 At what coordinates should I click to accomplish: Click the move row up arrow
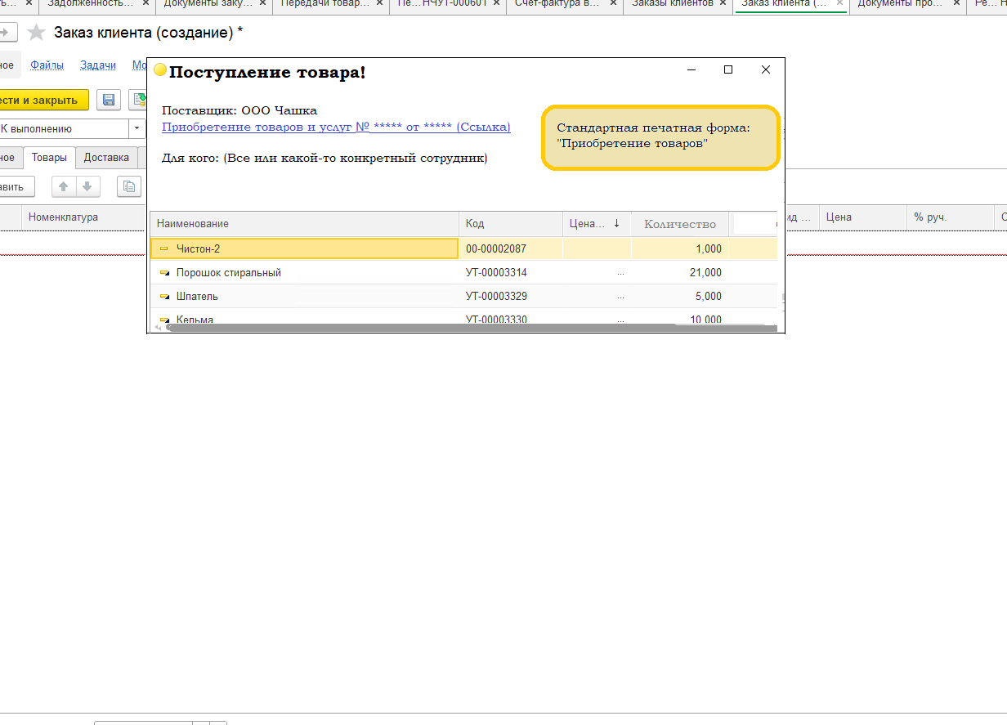(64, 186)
